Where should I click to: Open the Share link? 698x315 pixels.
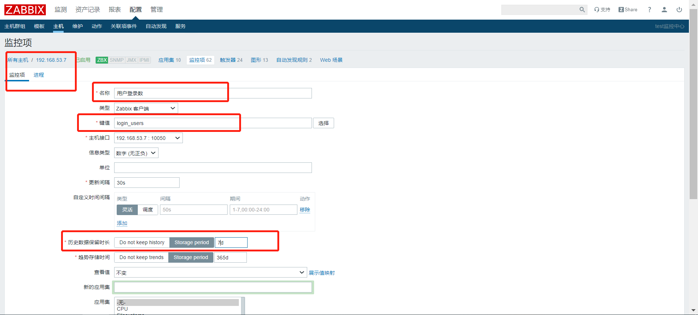coord(628,10)
